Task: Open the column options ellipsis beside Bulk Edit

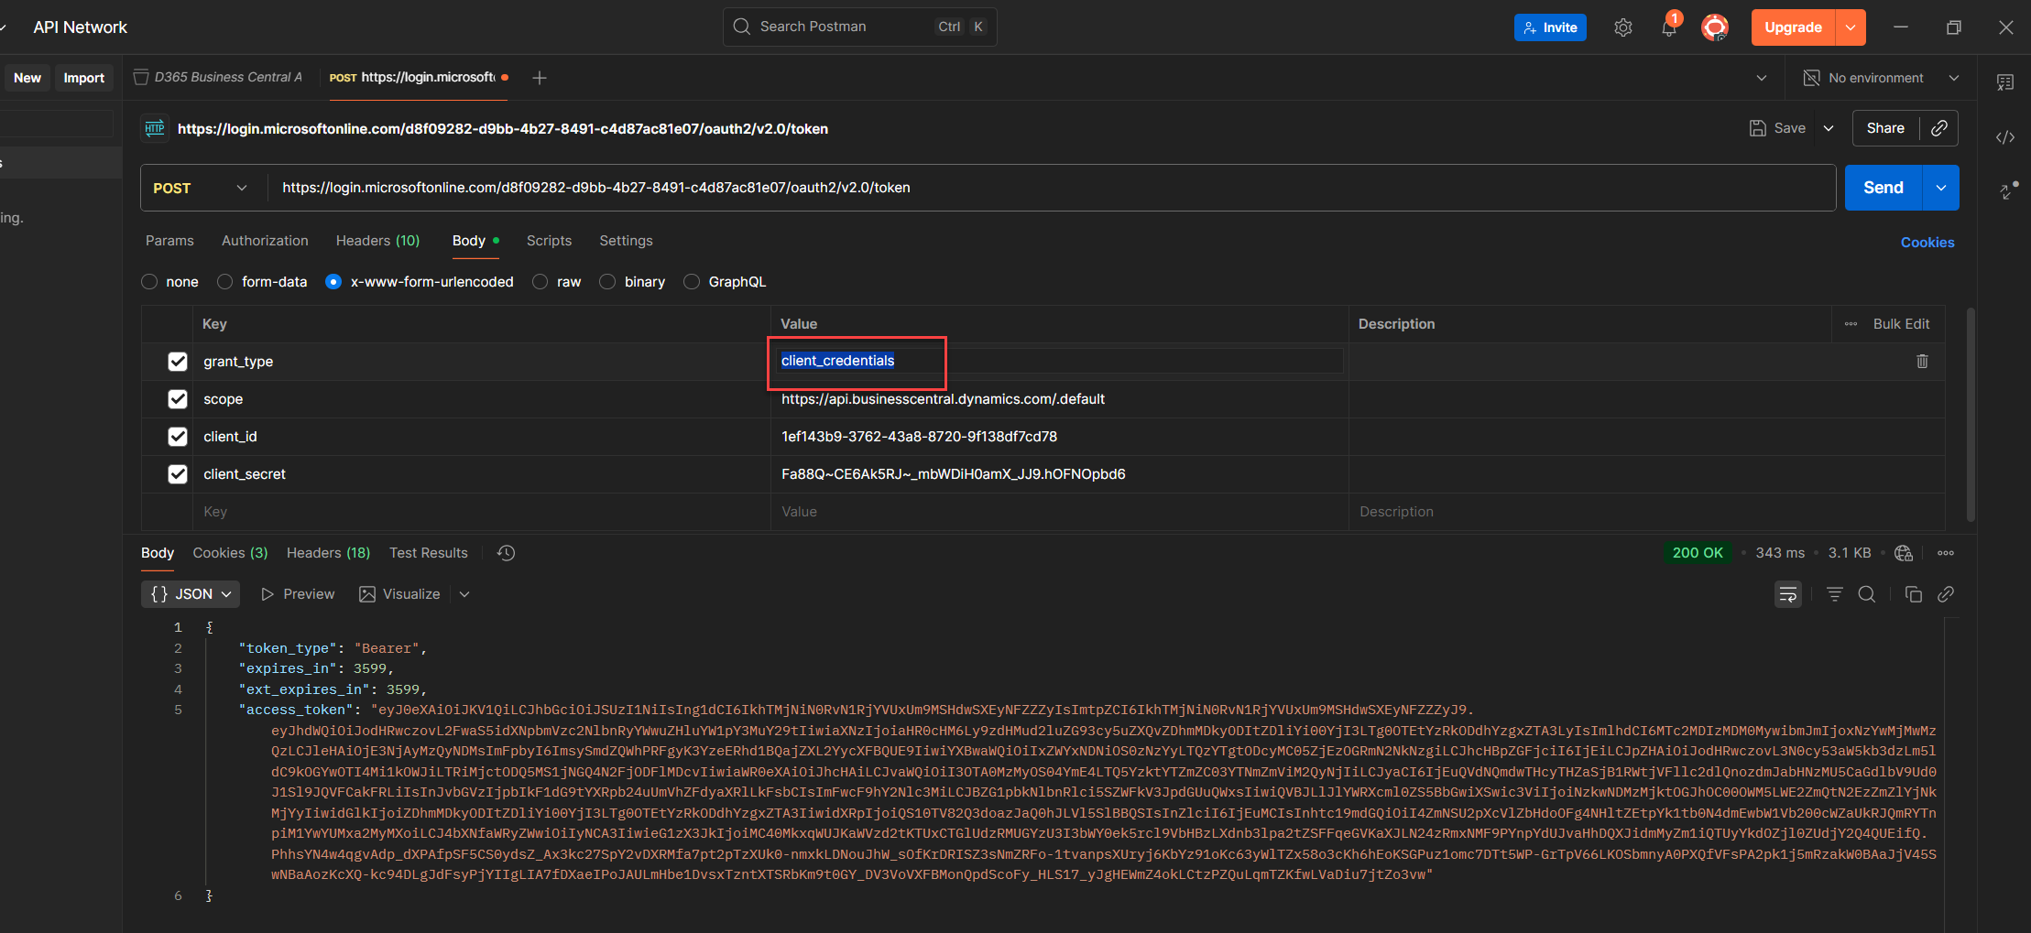Action: point(1851,324)
